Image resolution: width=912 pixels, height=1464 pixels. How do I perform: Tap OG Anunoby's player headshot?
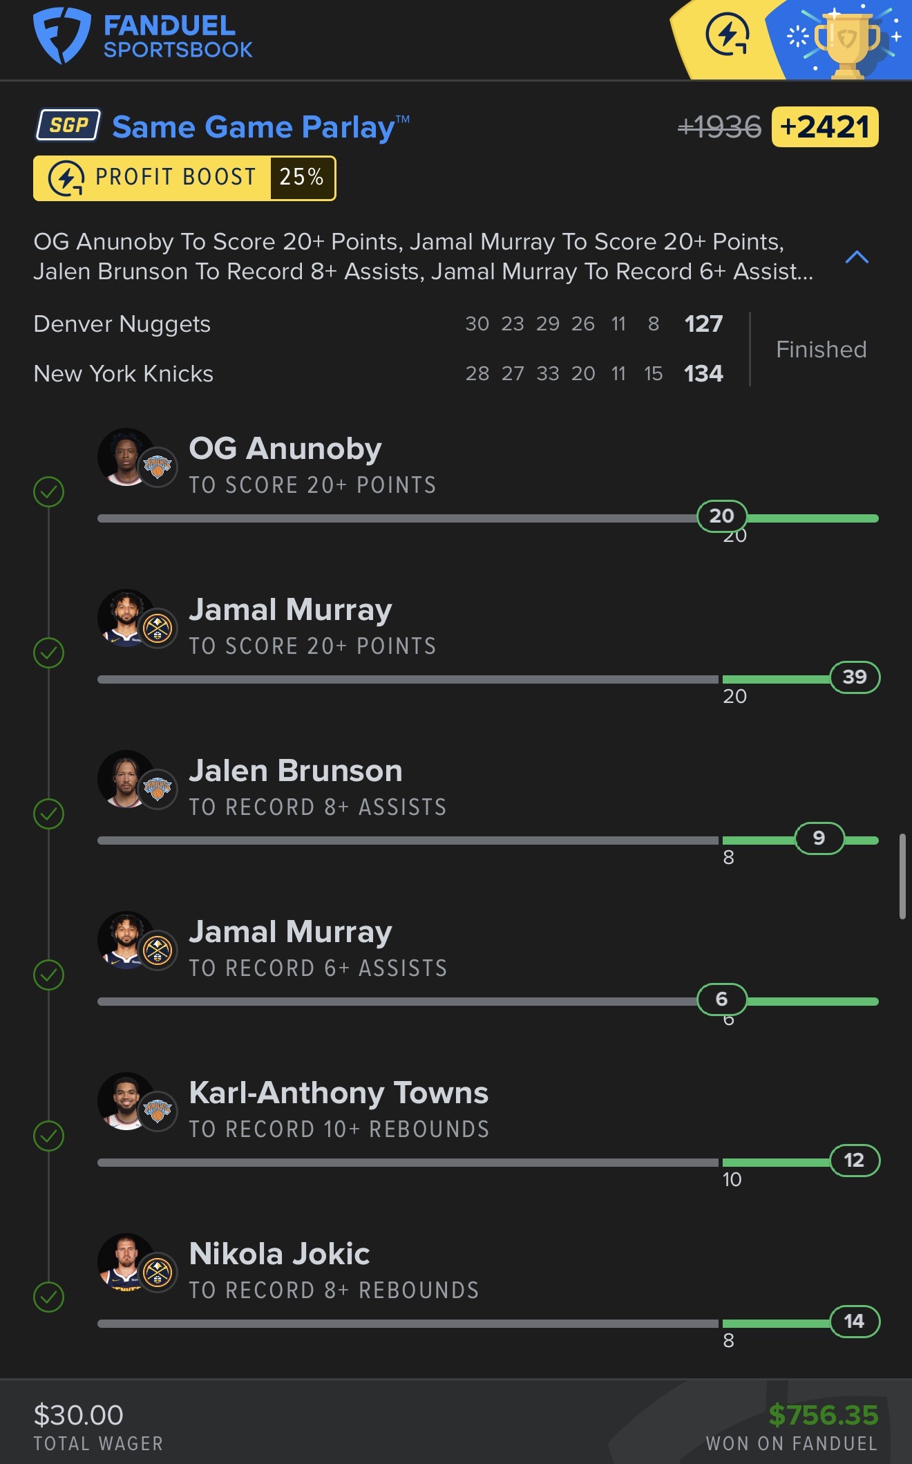tap(126, 458)
